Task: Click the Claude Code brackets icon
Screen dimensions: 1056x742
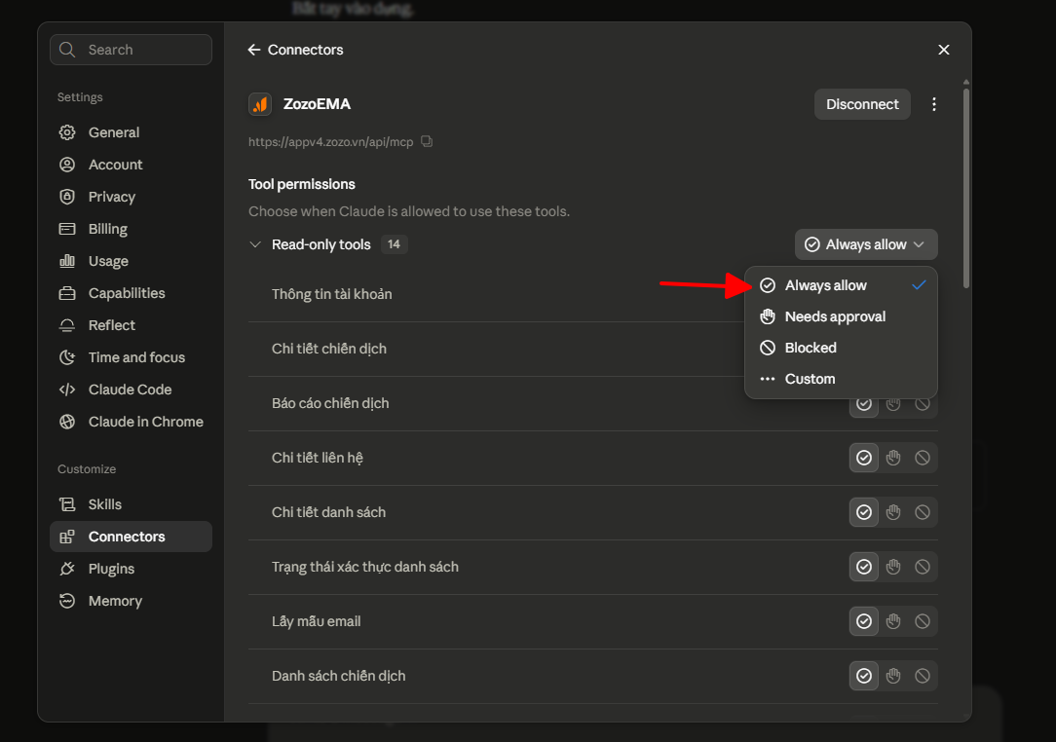Action: coord(67,390)
